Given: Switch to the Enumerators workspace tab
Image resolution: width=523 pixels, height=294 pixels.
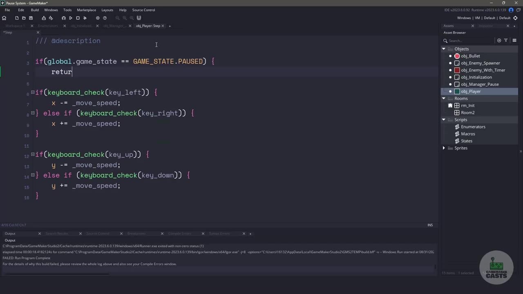Looking at the screenshot, I should click(x=48, y=26).
